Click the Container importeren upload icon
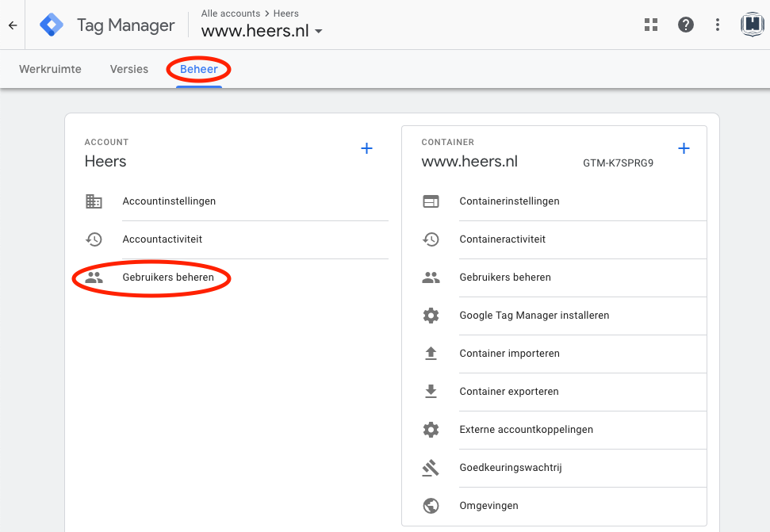 pyautogui.click(x=431, y=354)
